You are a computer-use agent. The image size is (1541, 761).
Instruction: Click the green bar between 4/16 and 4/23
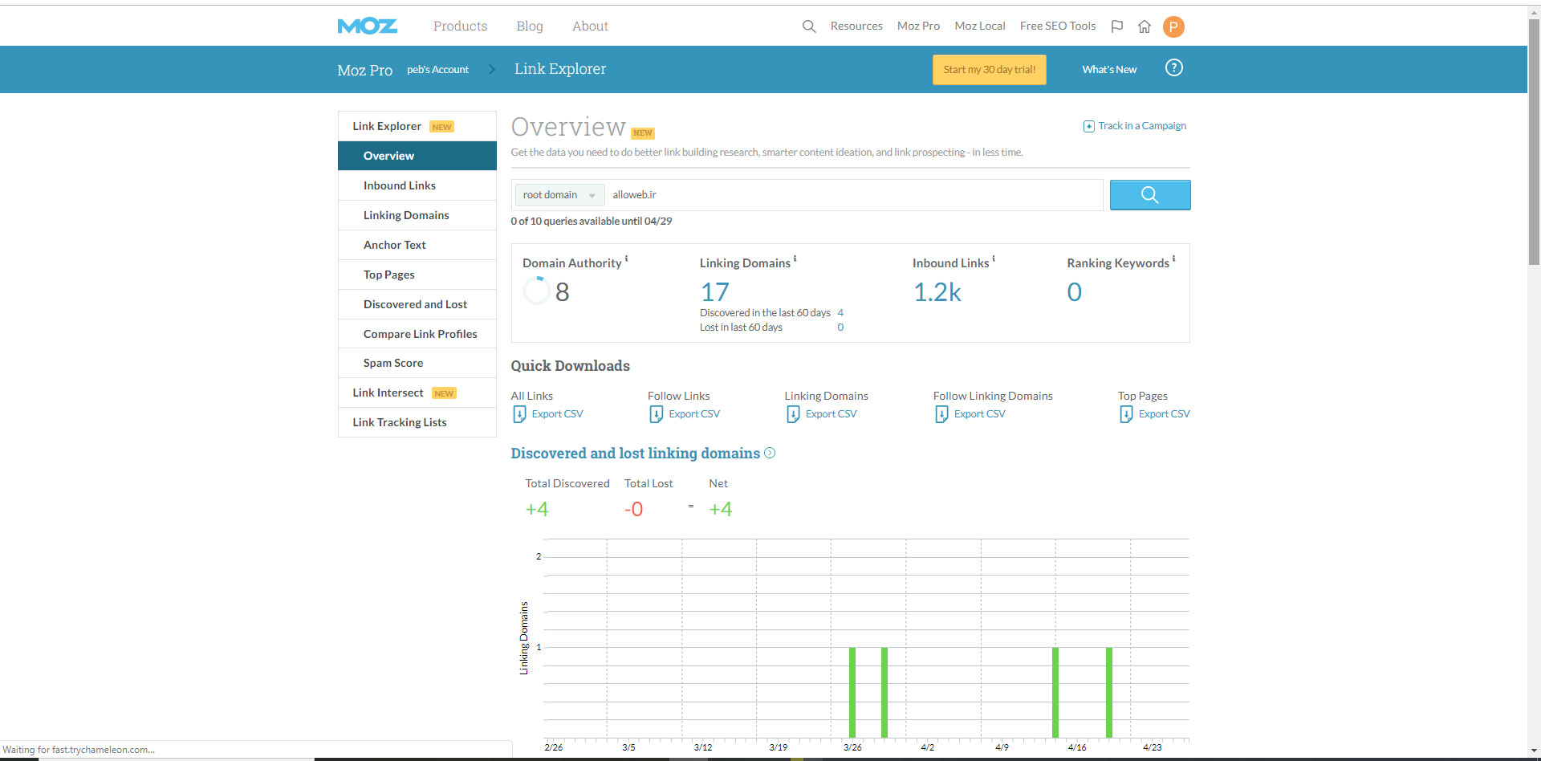1109,693
